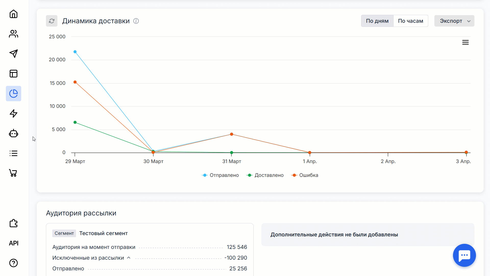Open the chart hamburger context menu
The height and width of the screenshot is (276, 490).
click(x=465, y=42)
